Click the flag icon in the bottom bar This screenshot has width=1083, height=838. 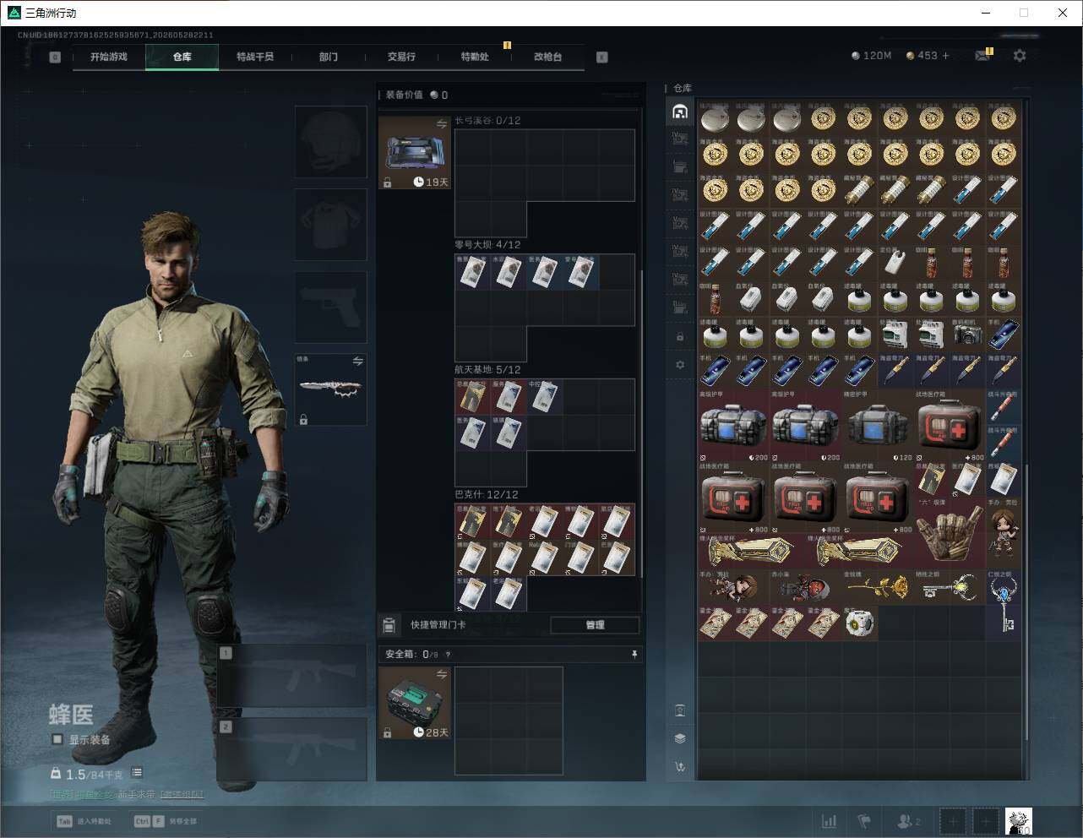point(864,821)
